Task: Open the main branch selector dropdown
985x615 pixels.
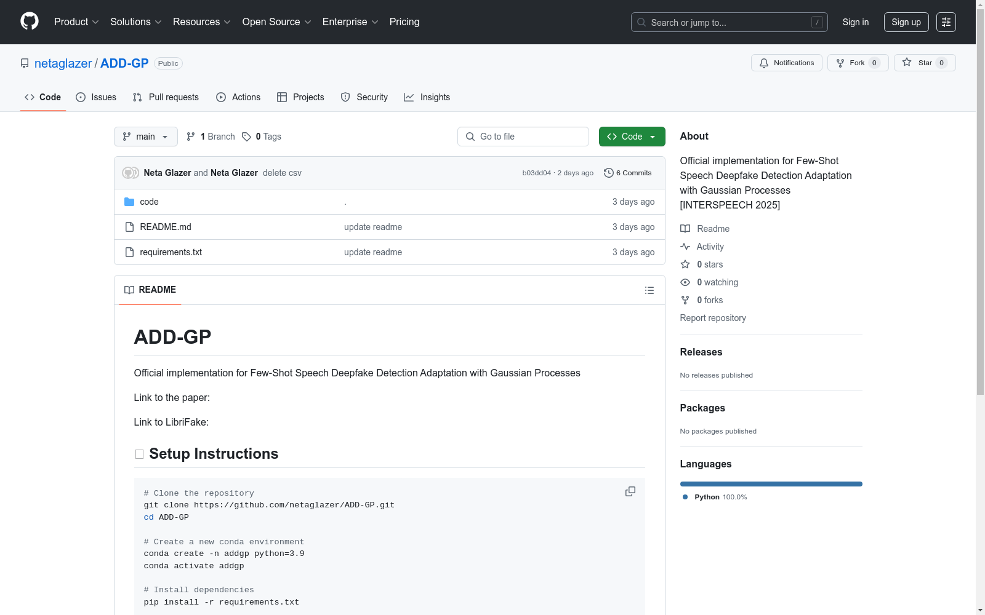Action: click(146, 137)
